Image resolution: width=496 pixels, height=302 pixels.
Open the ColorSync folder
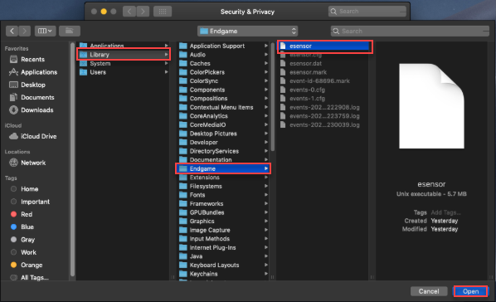coord(223,81)
